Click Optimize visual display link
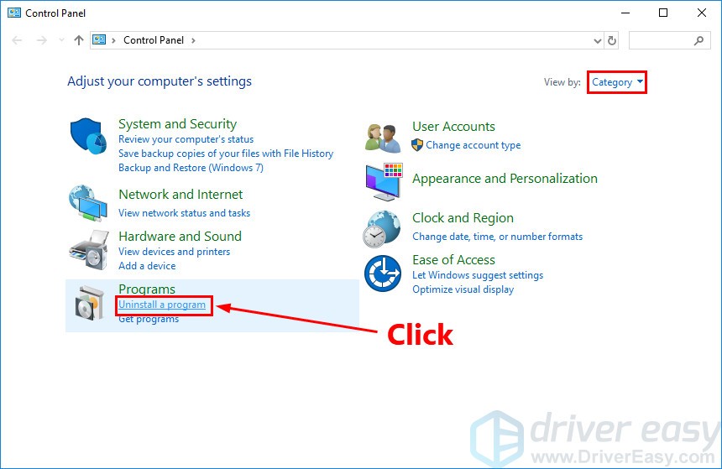The height and width of the screenshot is (469, 722). (463, 289)
